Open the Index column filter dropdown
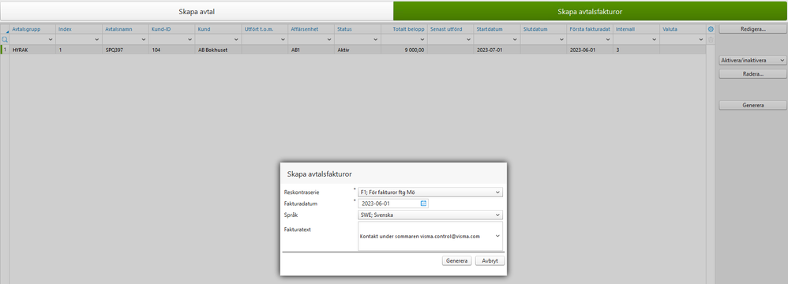The image size is (788, 284). coord(97,39)
